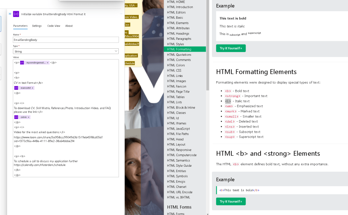Open HTML HOME in the sidebar
Screen dimensions: 348x215
pos(176,2)
